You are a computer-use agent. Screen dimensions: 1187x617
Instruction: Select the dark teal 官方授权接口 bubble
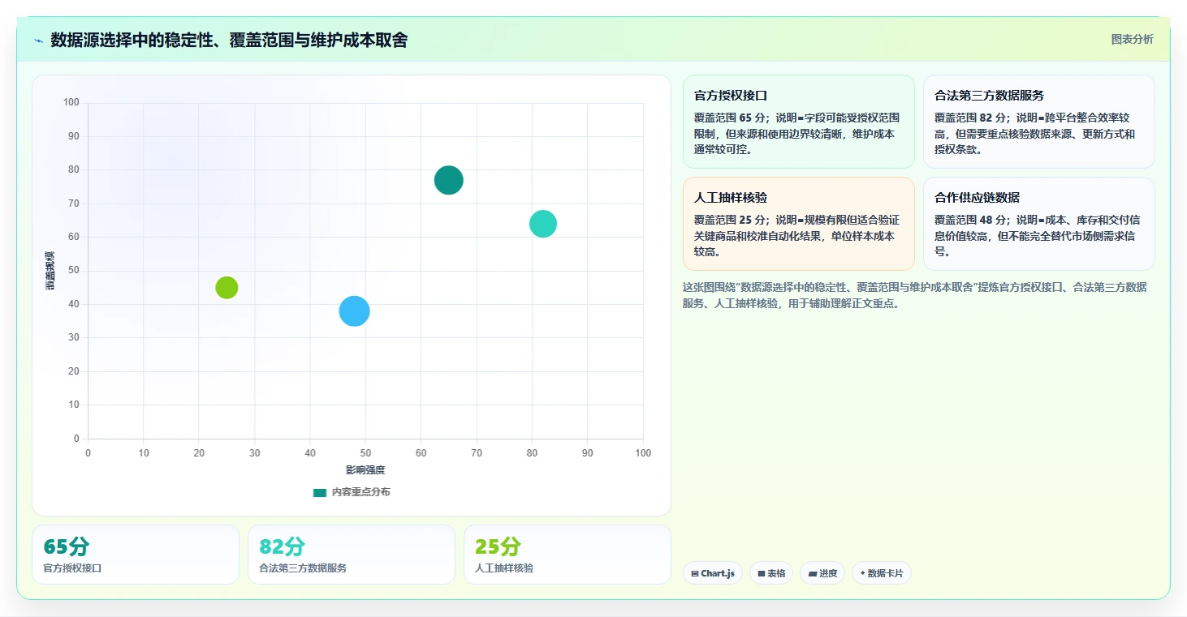point(448,180)
